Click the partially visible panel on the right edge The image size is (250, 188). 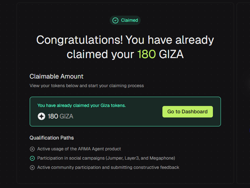[x=243, y=93]
